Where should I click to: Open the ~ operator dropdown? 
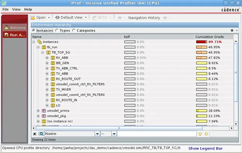114,134
